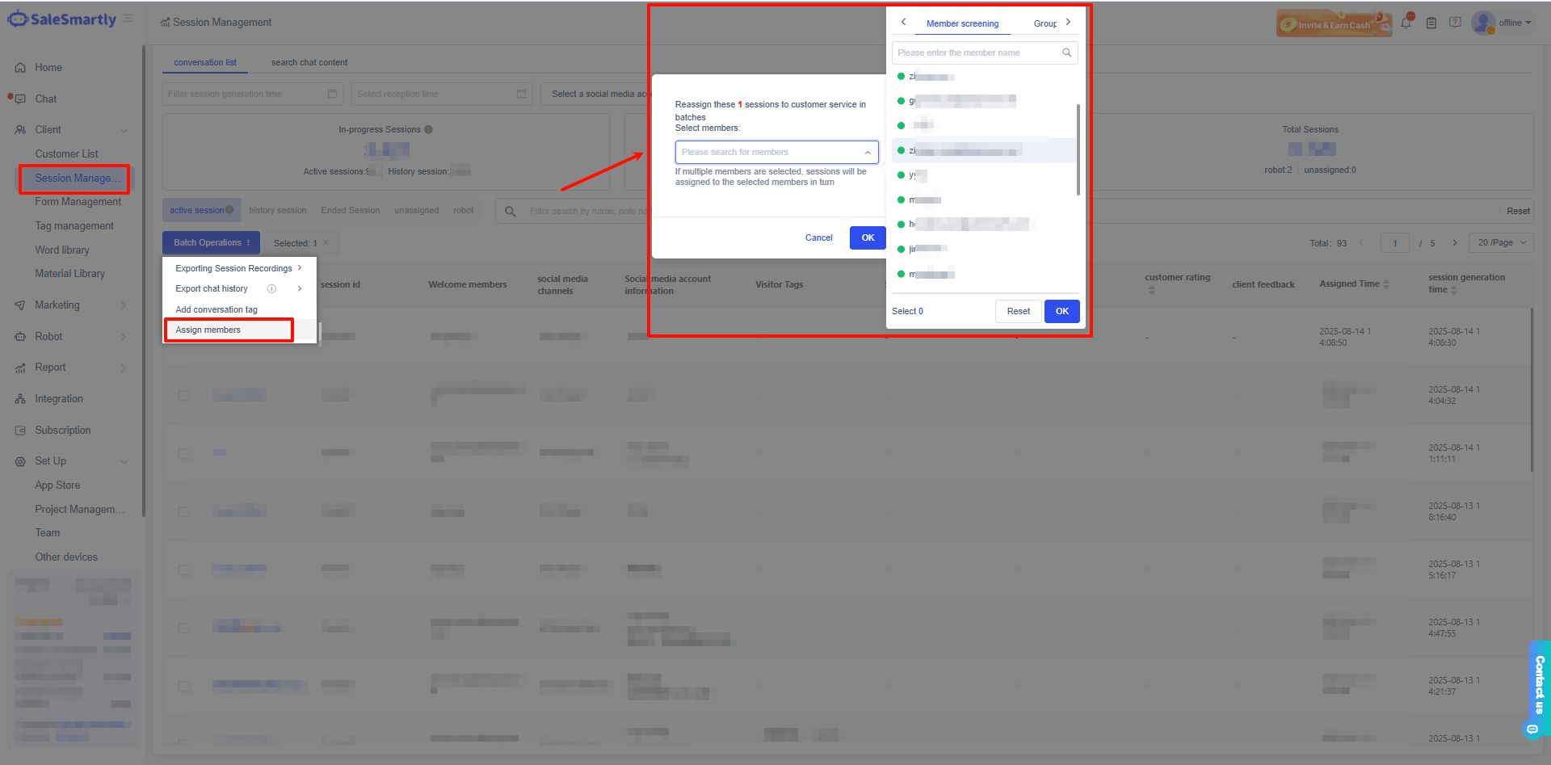Switch to the Group tab
Viewport: 1551px width, 765px height.
click(x=1045, y=23)
